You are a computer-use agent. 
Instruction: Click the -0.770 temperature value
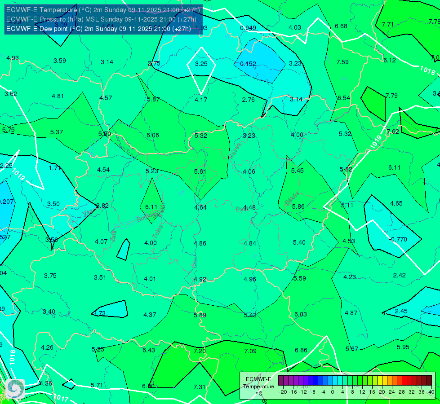398,239
